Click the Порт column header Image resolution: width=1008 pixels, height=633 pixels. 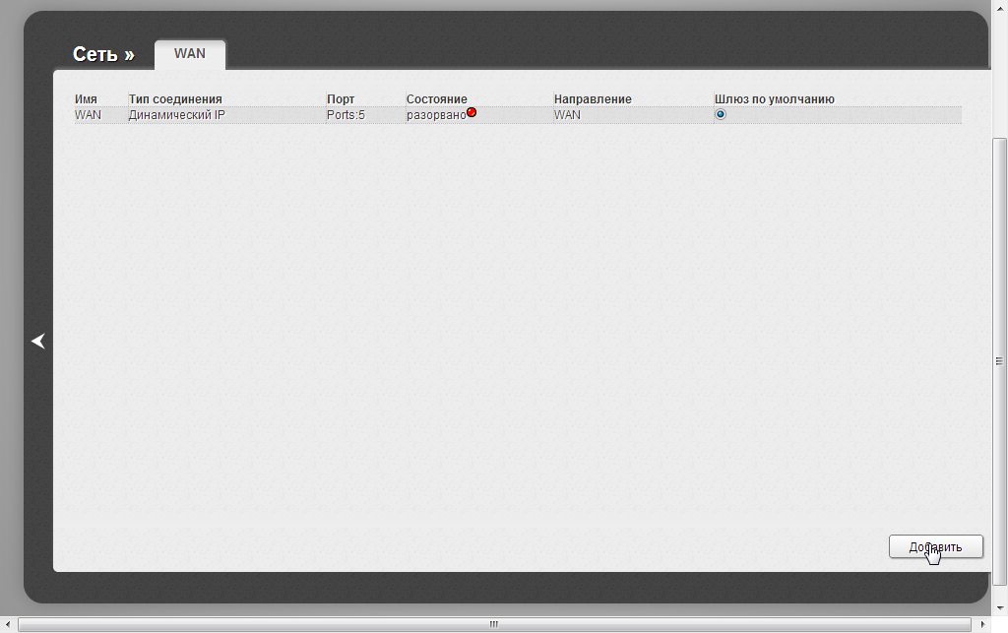click(x=341, y=99)
